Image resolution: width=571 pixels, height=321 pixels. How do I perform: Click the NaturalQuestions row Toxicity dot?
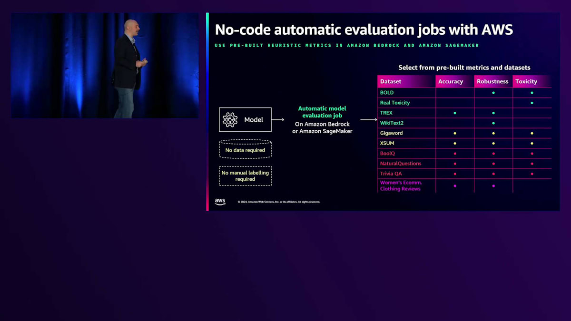tap(532, 164)
